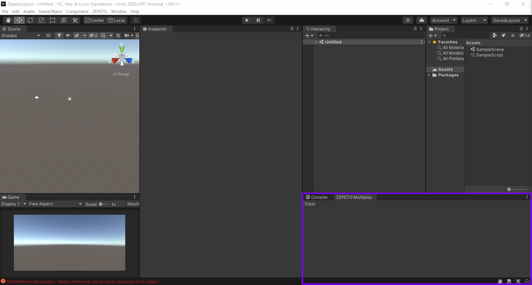Toggle scene audio speaker

tap(68, 35)
